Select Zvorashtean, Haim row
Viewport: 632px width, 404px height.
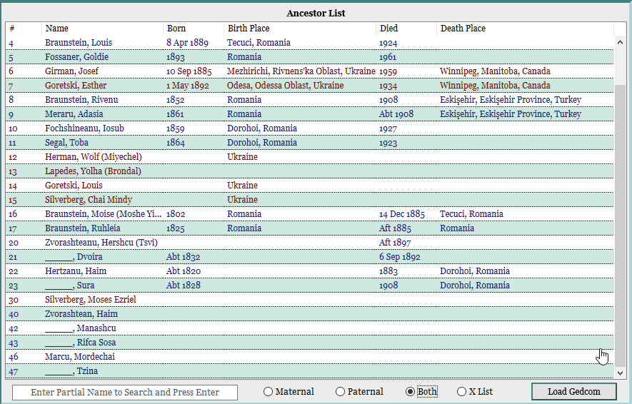pyautogui.click(x=309, y=314)
